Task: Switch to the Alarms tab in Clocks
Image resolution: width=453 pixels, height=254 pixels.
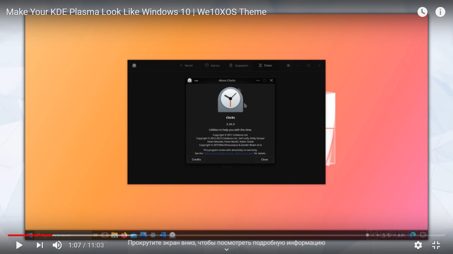Action: click(212, 65)
